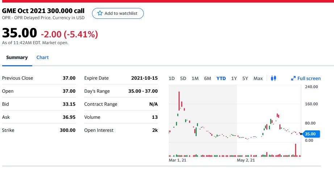This screenshot has width=334, height=176.
Task: Toggle candlestick chart type icon
Action: pos(274,78)
